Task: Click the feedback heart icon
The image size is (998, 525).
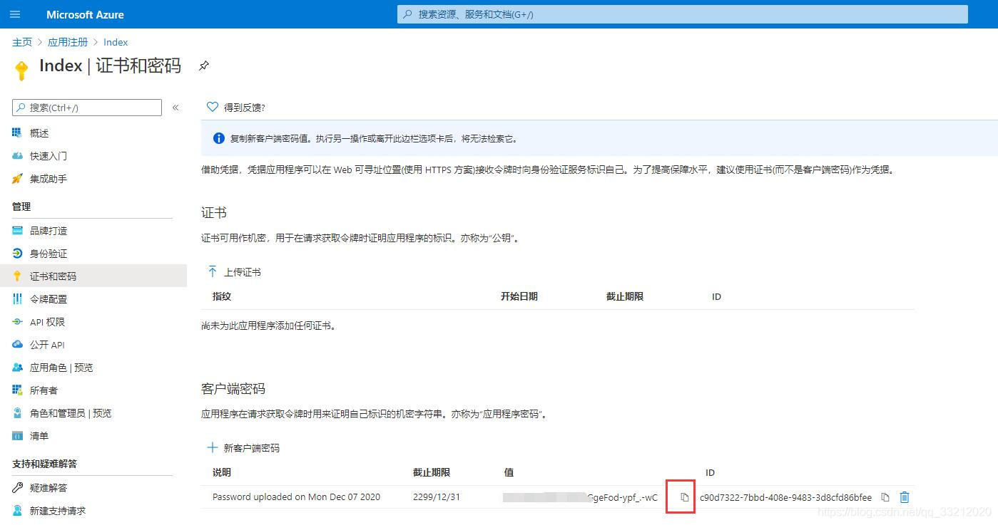Action: 212,107
